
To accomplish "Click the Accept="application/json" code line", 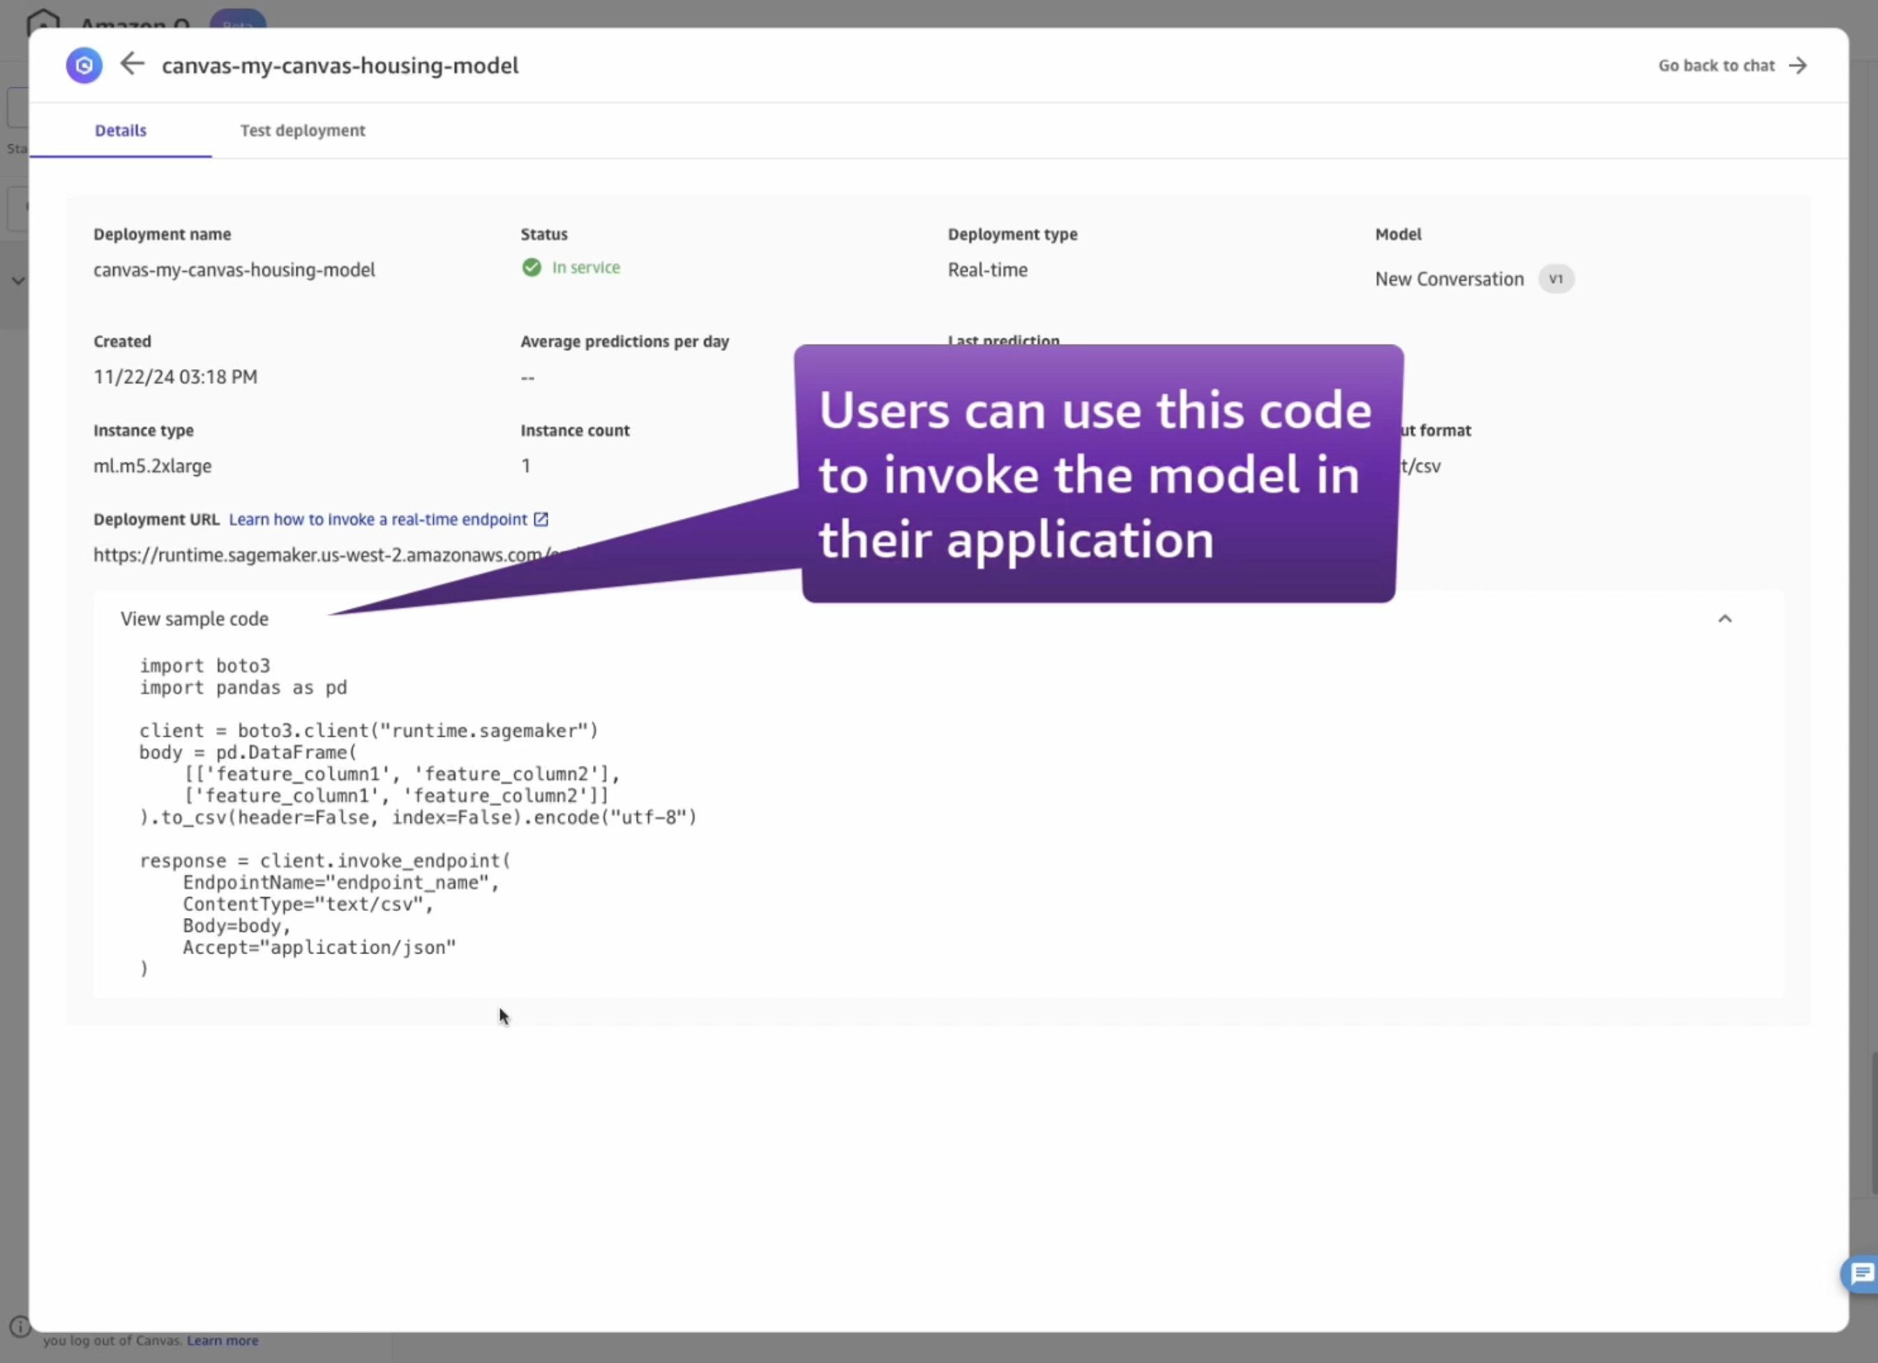I will pos(319,947).
